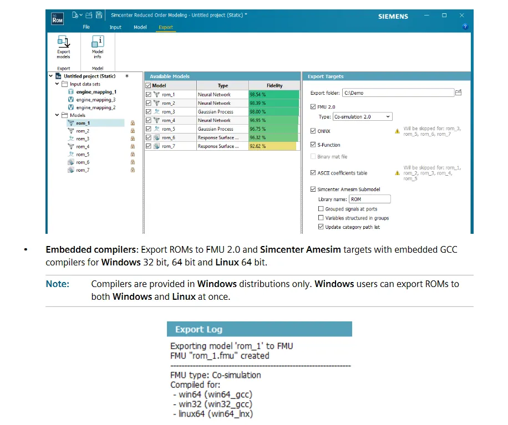Select rom_5 in the project tree
508x425 pixels.
pyautogui.click(x=83, y=155)
